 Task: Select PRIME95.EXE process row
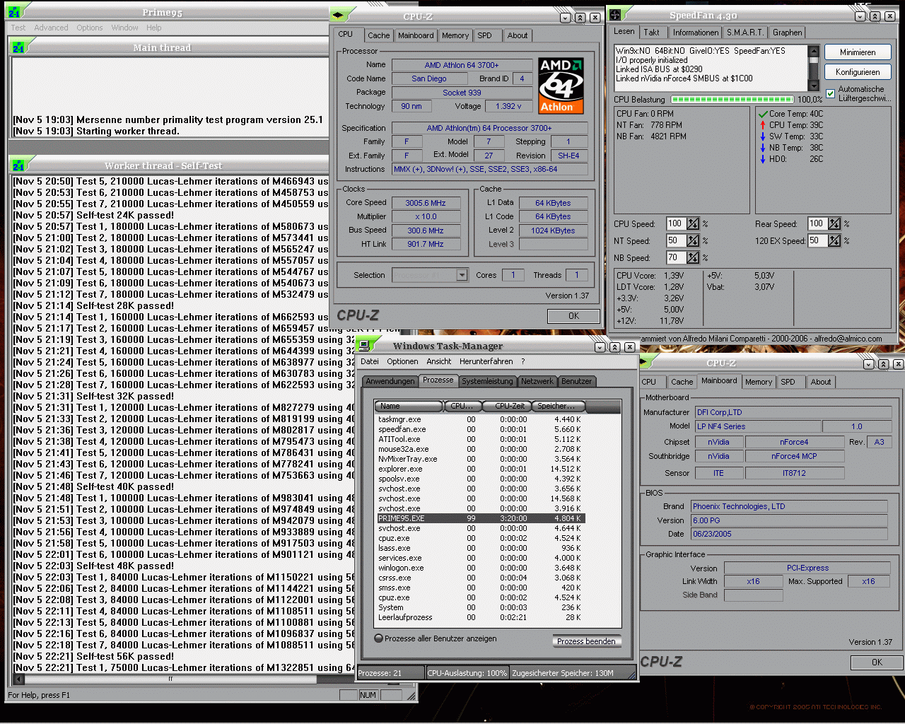(x=480, y=518)
